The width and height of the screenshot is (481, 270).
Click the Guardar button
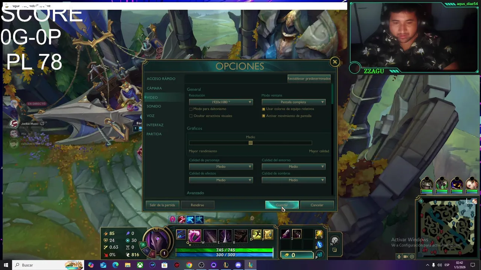pos(282,205)
